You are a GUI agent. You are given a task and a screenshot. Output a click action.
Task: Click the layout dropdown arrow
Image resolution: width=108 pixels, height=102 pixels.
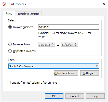97,66
